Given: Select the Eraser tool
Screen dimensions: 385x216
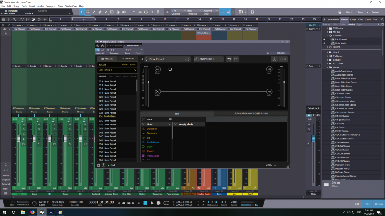Looking at the screenshot, I should pos(100,12).
